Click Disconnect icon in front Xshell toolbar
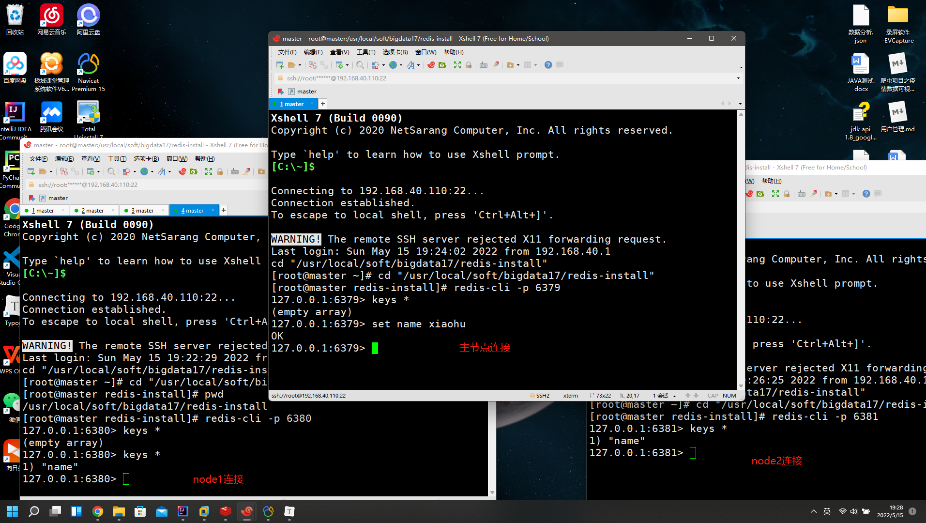The width and height of the screenshot is (926, 523). (313, 65)
